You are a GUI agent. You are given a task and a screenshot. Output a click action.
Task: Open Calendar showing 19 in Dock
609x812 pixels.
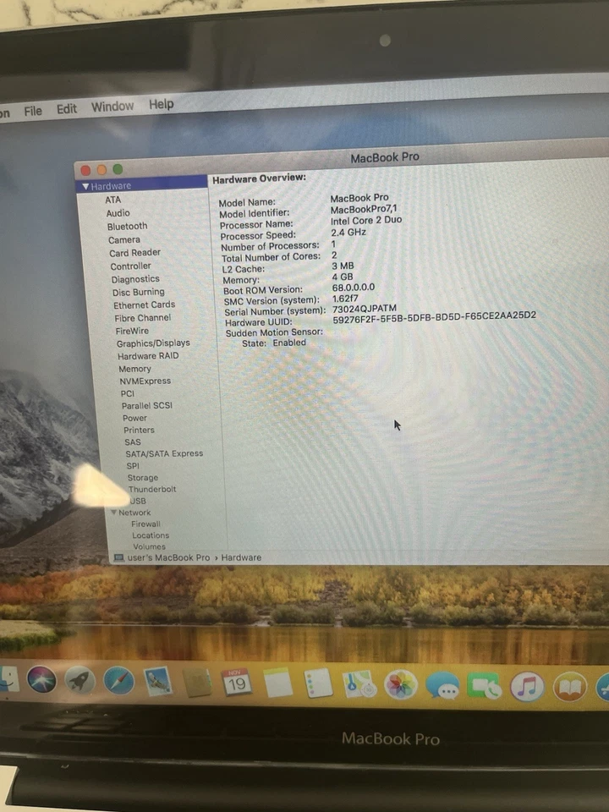point(236,683)
